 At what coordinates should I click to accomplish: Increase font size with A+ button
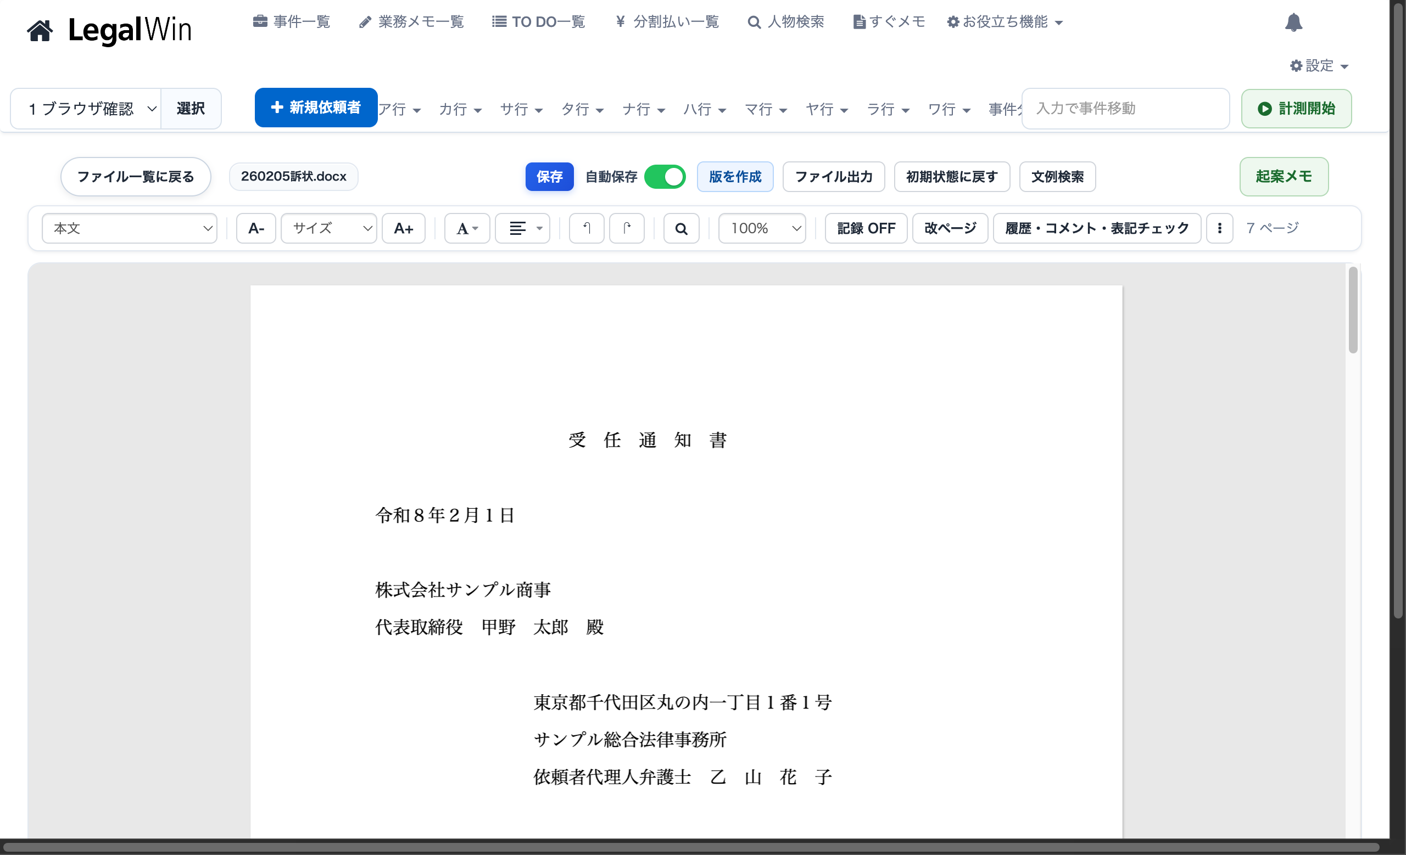pos(404,229)
